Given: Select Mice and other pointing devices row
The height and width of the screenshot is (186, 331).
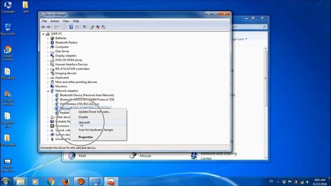Looking at the screenshot, I should click(76, 82).
